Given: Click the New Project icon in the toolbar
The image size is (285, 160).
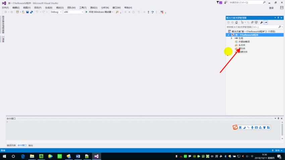Looking at the screenshot, I should [17, 12].
